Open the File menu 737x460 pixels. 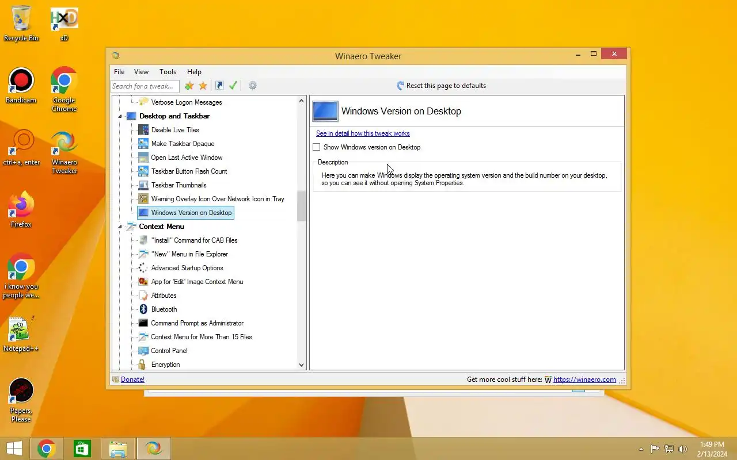119,72
